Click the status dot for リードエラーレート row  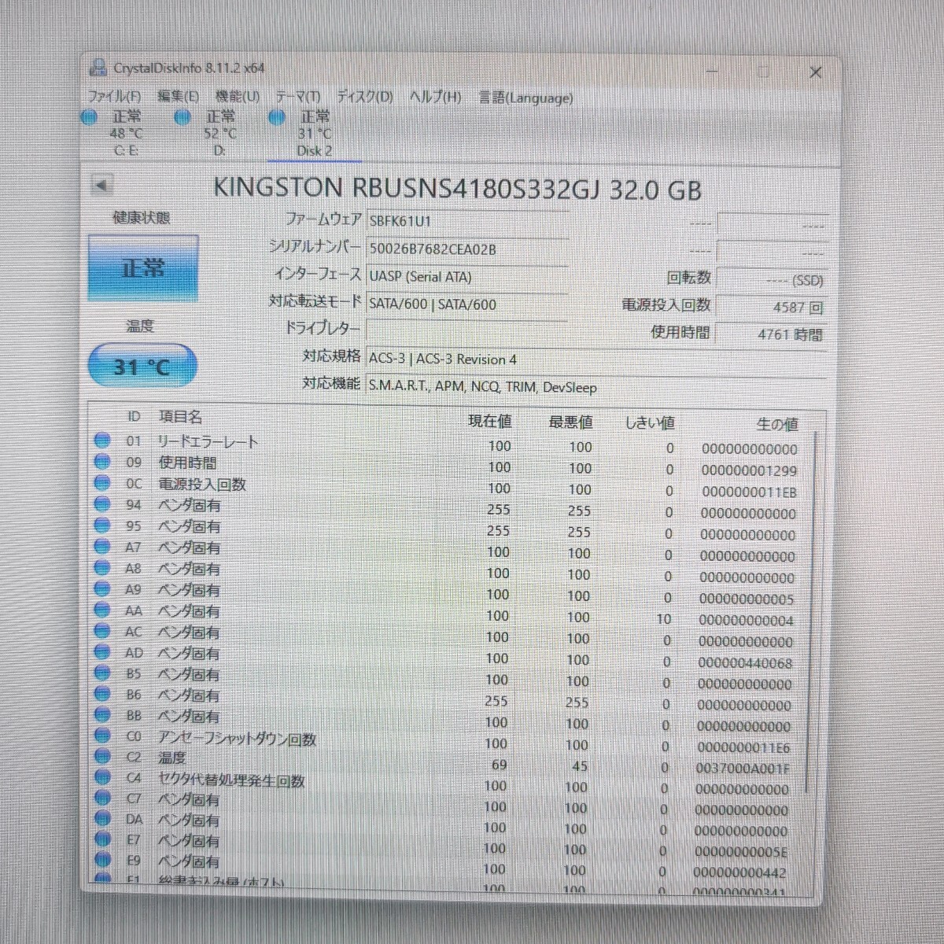(102, 441)
